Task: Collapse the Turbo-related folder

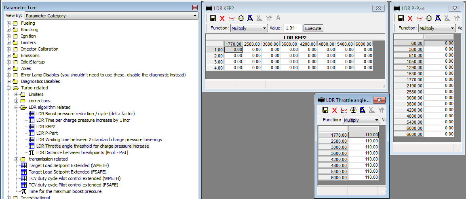Action: coord(8,88)
